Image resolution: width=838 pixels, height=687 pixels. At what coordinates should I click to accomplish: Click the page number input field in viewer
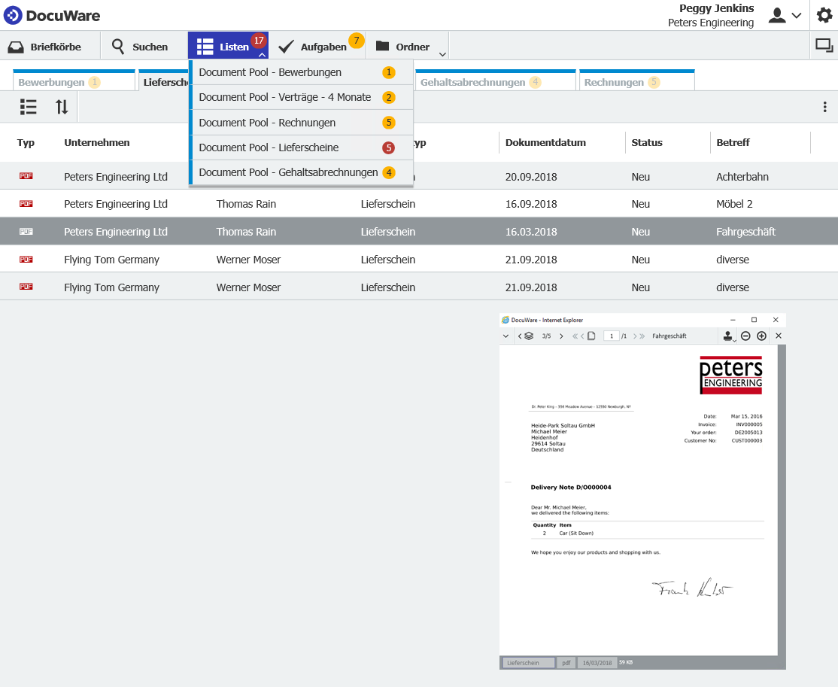pos(612,336)
